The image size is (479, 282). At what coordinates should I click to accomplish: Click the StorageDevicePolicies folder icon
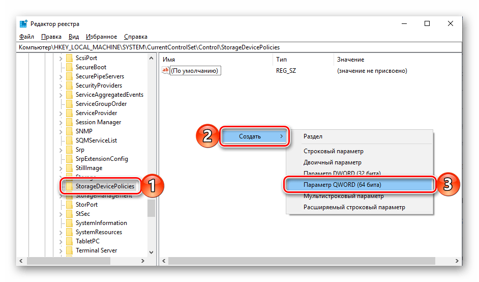70,186
